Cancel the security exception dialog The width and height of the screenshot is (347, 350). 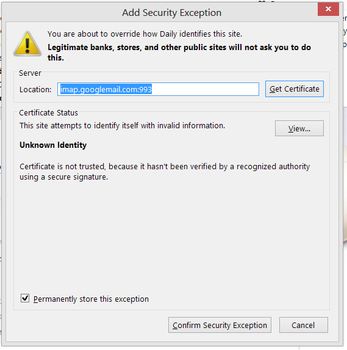304,325
